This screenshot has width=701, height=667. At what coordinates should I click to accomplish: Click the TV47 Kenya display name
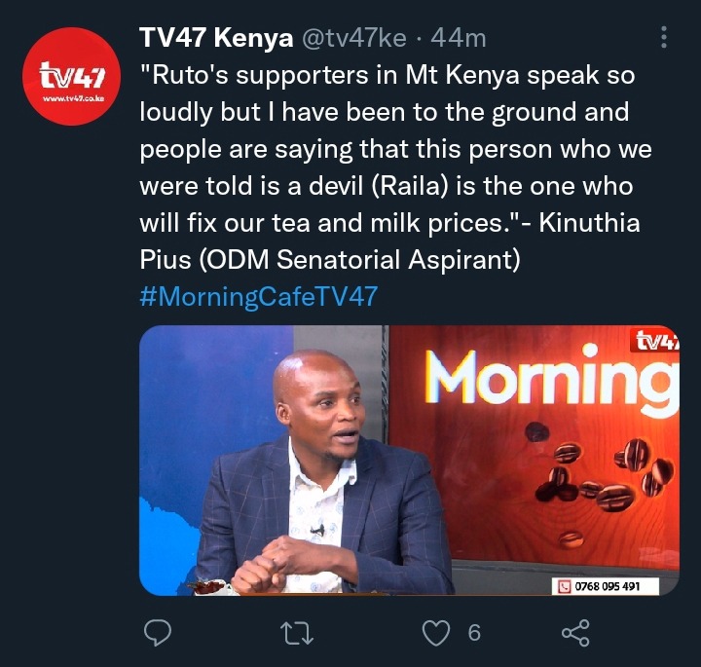[x=216, y=38]
